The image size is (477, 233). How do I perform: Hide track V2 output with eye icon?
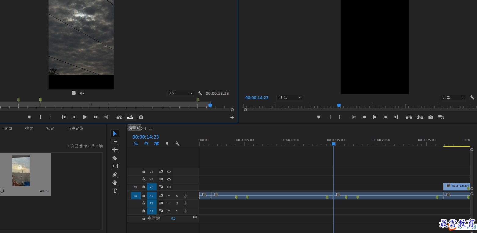169,179
